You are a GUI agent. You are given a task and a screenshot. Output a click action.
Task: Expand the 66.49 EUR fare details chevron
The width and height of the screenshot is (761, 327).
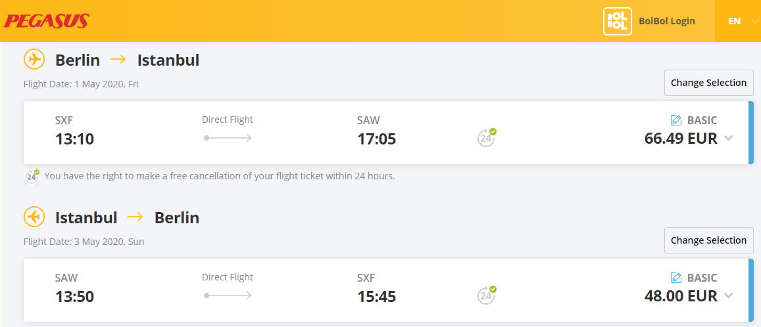pos(728,138)
